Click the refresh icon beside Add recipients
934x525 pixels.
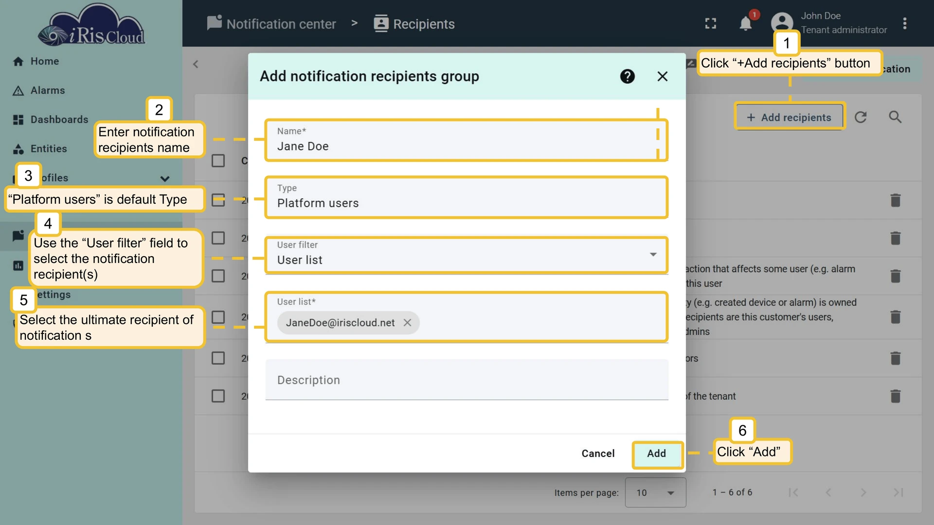[861, 117]
